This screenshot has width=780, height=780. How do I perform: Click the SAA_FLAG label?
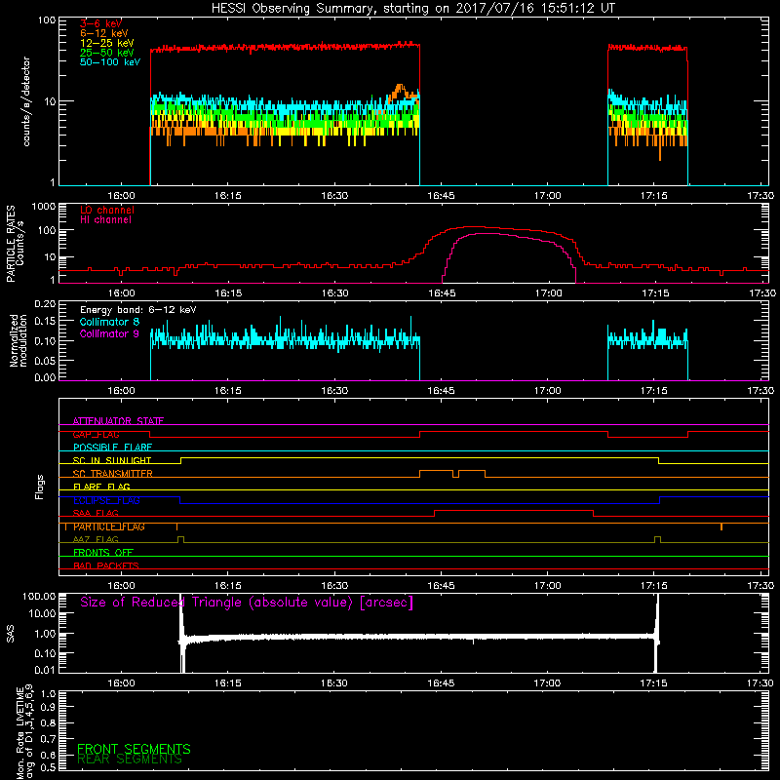96,513
